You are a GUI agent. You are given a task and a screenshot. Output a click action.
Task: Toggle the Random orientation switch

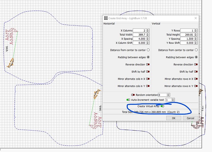(133, 95)
